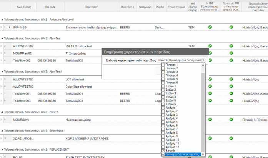268x158 pixels.
Task: Sort by Κατηγορία column header
Action: 145,7
